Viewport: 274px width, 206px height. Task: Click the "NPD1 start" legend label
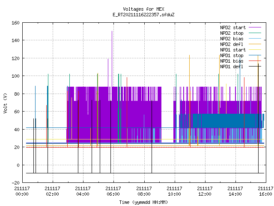233,50
